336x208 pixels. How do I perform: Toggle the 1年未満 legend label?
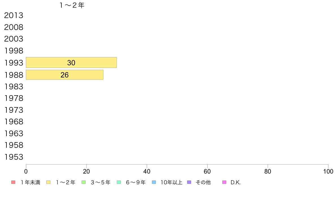pyautogui.click(x=31, y=183)
